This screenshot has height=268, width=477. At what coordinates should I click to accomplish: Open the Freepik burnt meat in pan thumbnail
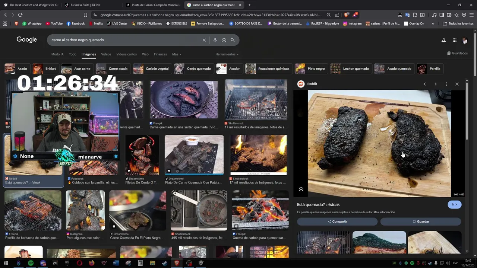(x=184, y=99)
